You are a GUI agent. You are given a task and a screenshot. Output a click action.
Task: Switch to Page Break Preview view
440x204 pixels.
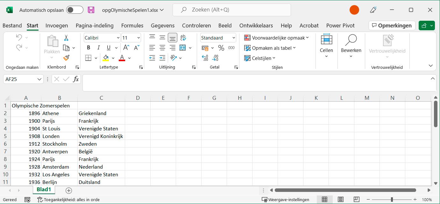357,200
